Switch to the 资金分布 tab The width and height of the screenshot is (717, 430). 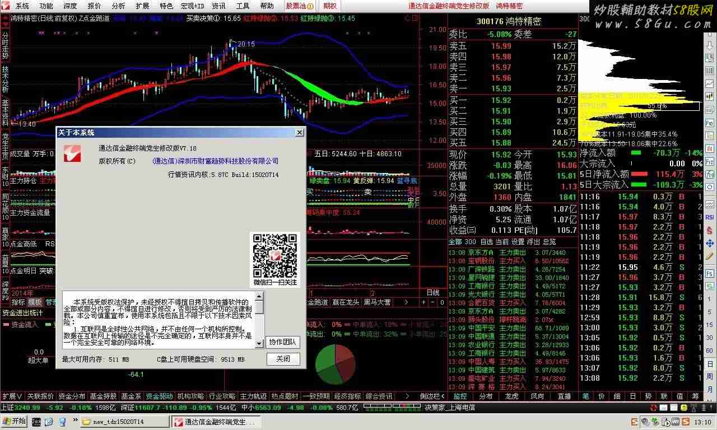(x=72, y=396)
